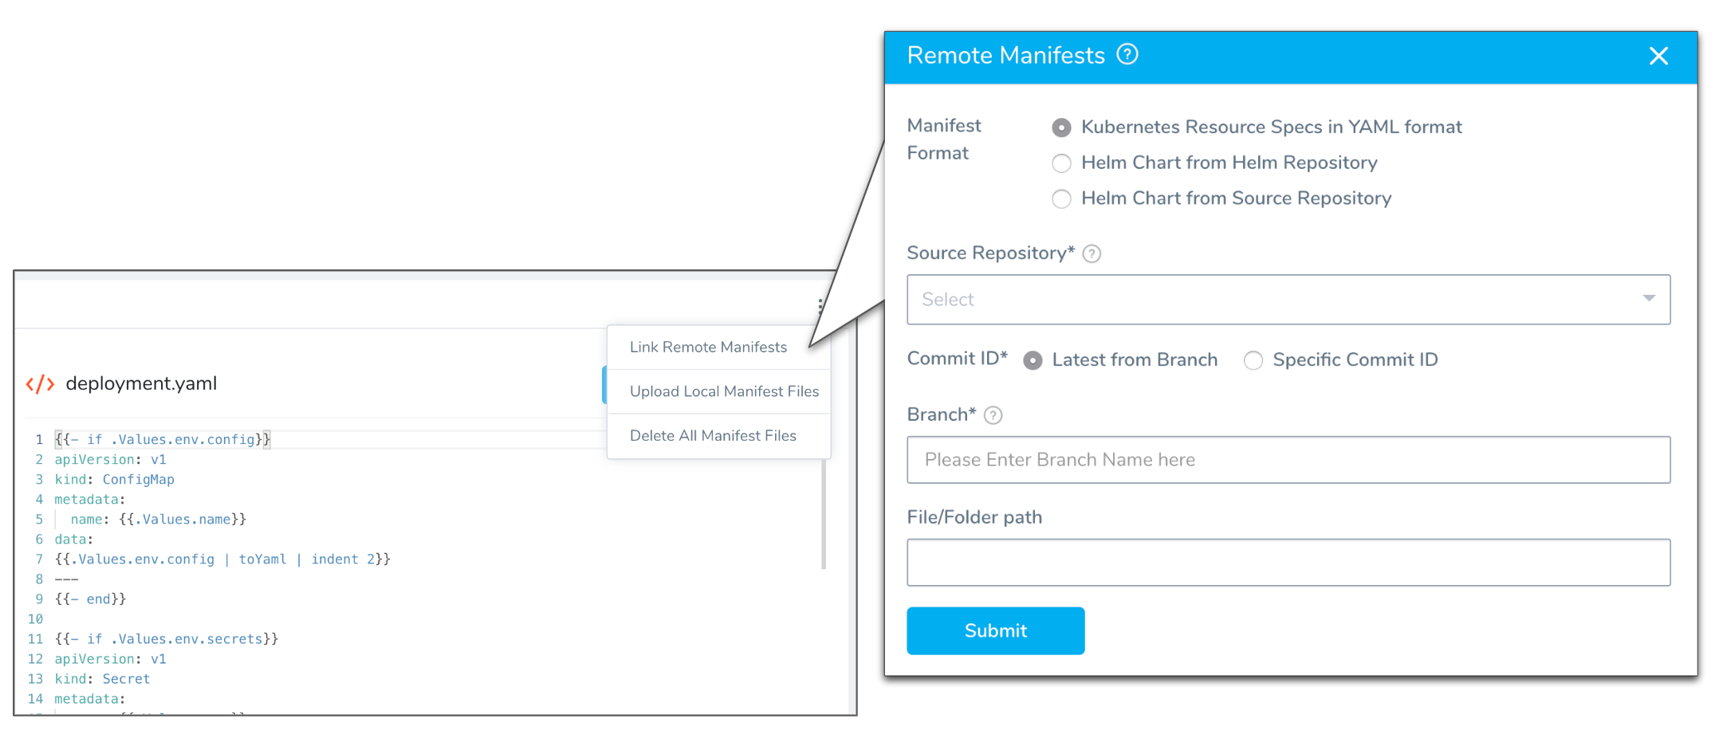Click the Source Repository dropdown arrow
This screenshot has height=738, width=1719.
point(1649,298)
